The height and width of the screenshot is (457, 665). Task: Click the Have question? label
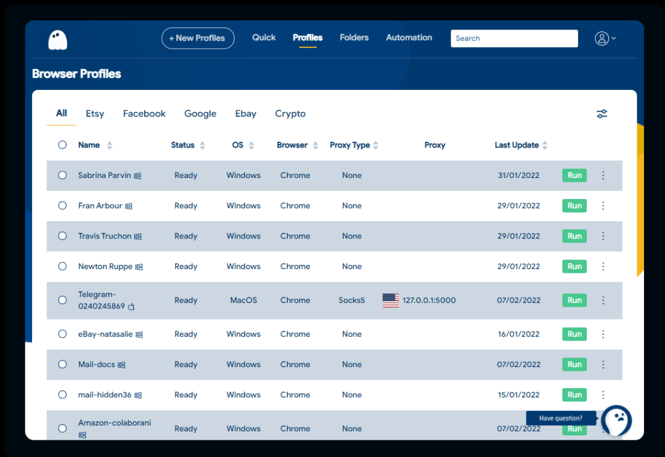point(561,418)
